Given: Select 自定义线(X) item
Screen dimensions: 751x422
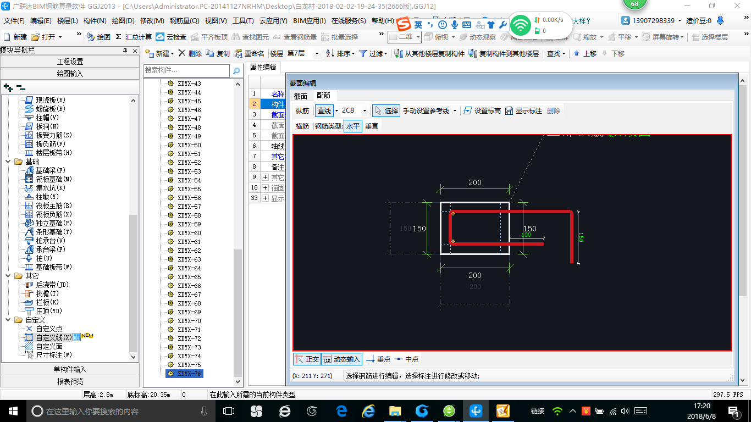Looking at the screenshot, I should [x=48, y=337].
